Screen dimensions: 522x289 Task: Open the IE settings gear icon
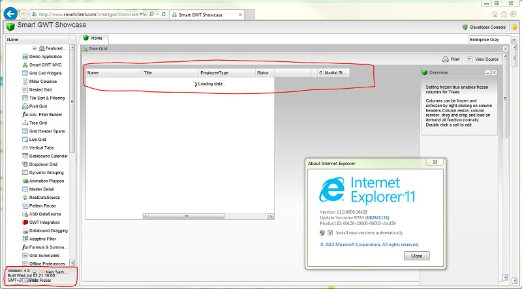tap(514, 13)
